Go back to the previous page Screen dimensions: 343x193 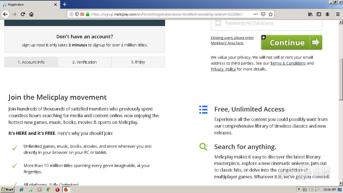[x=5, y=14]
